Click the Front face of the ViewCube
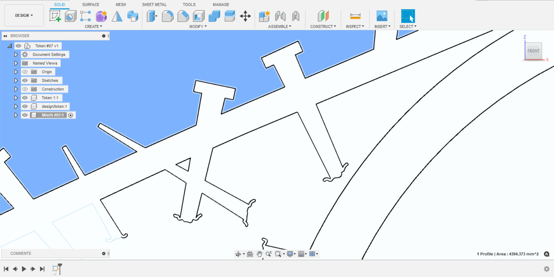 534,51
